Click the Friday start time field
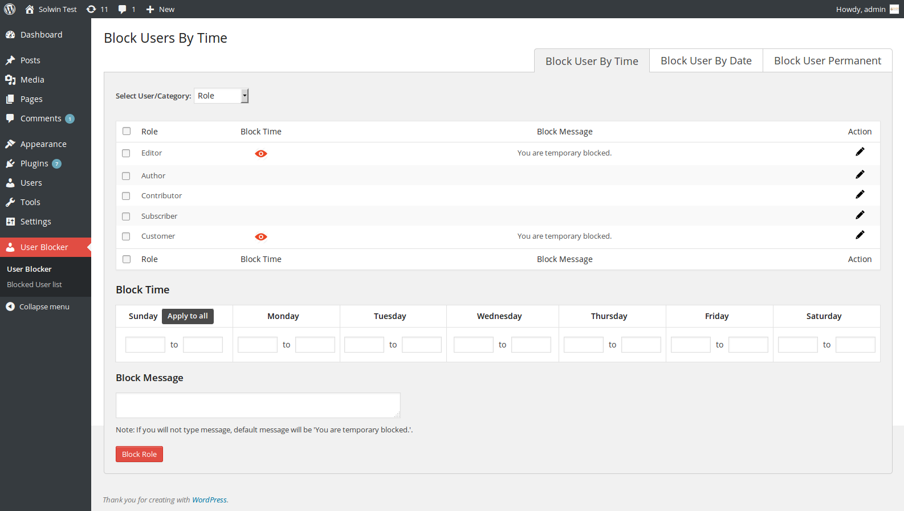Viewport: 904px width, 511px height. pyautogui.click(x=691, y=345)
